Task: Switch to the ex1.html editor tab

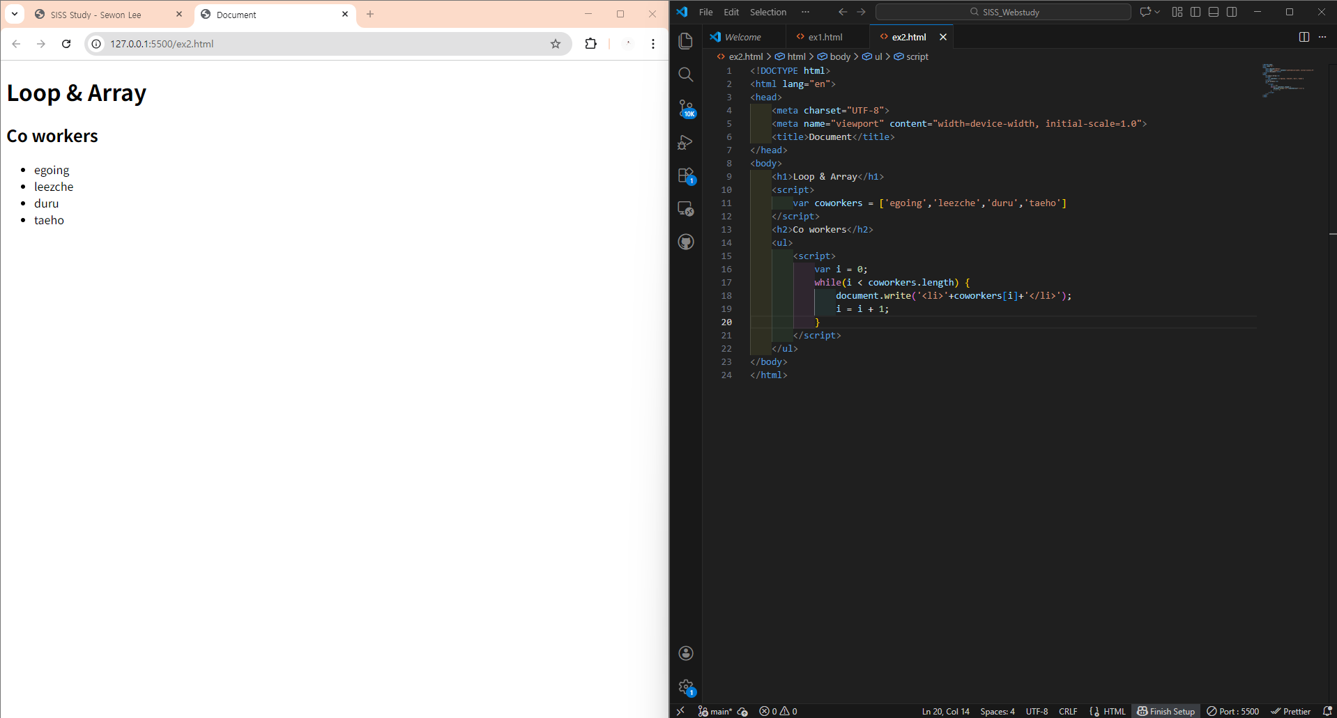Action: (x=825, y=37)
